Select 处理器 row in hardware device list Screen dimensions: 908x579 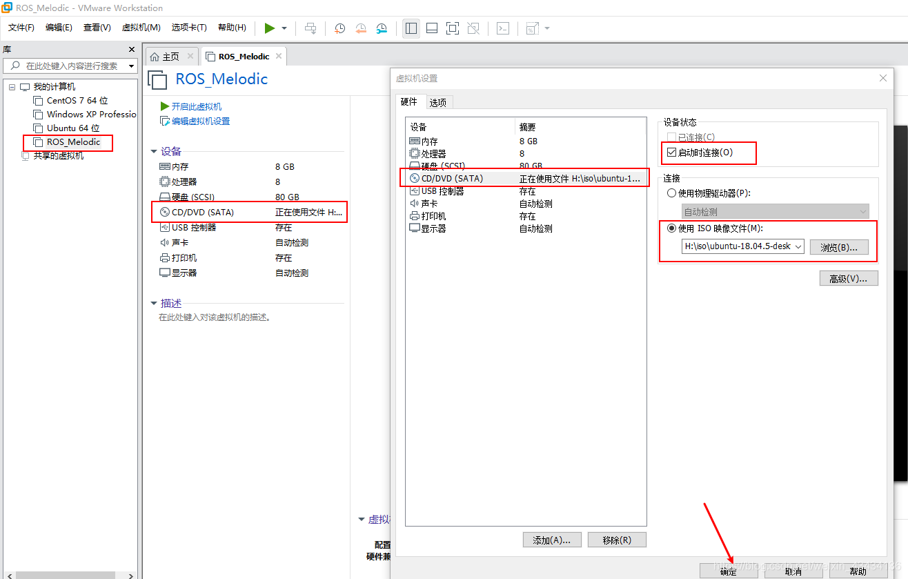(x=526, y=153)
